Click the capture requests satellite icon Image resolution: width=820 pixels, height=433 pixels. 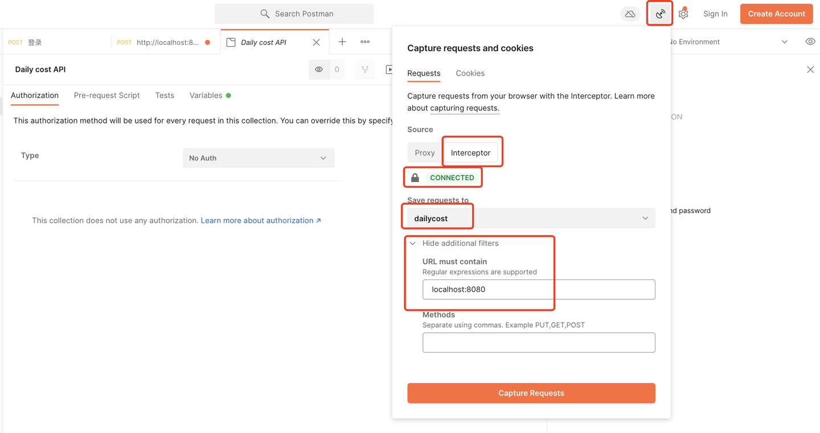tap(660, 14)
